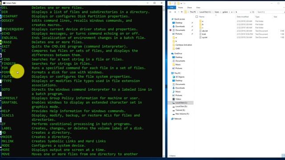Sort by the Type column header

coord(257,17)
